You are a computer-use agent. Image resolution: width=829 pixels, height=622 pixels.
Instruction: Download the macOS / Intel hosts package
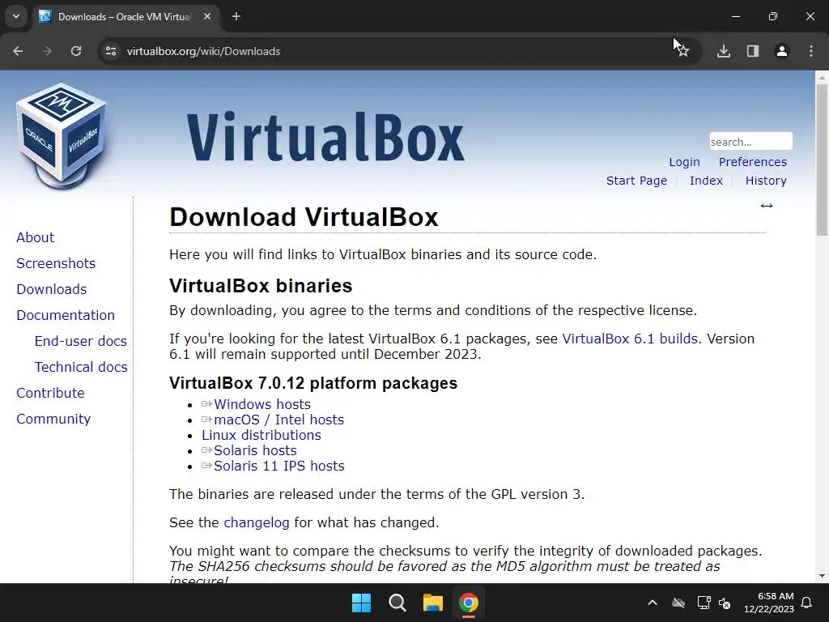279,420
